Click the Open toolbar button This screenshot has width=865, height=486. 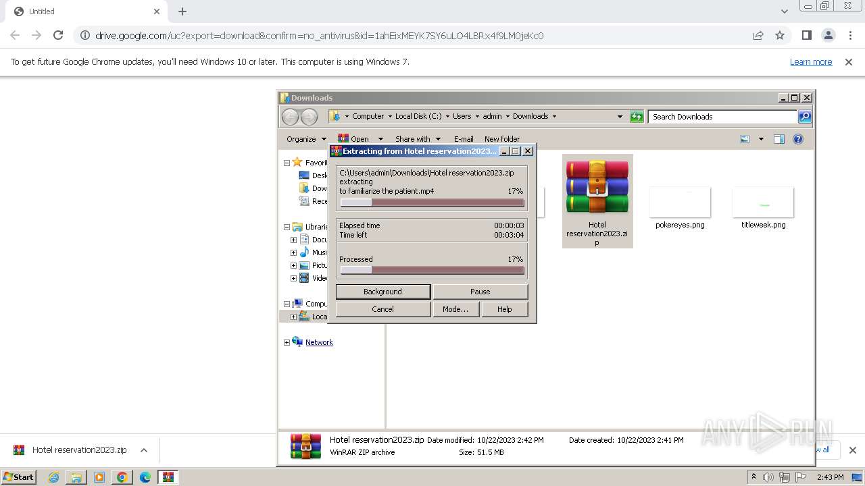(354, 139)
